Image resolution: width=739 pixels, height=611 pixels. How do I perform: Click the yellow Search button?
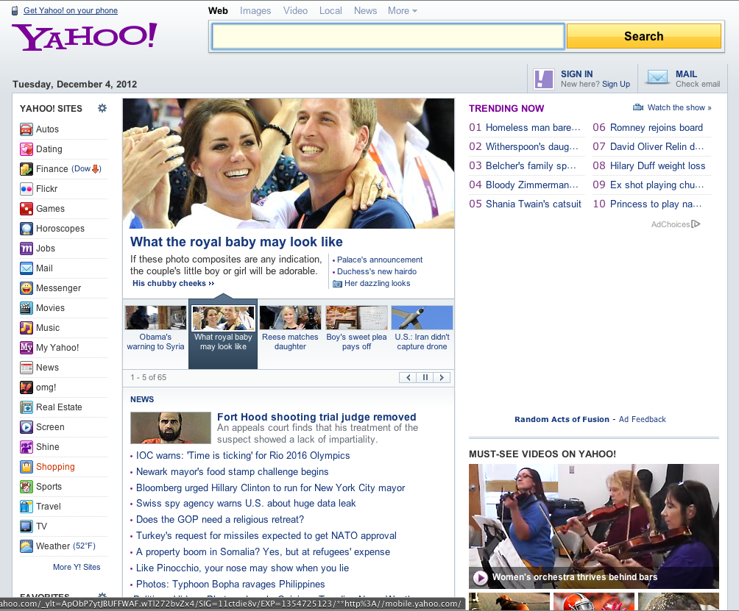[x=643, y=35]
